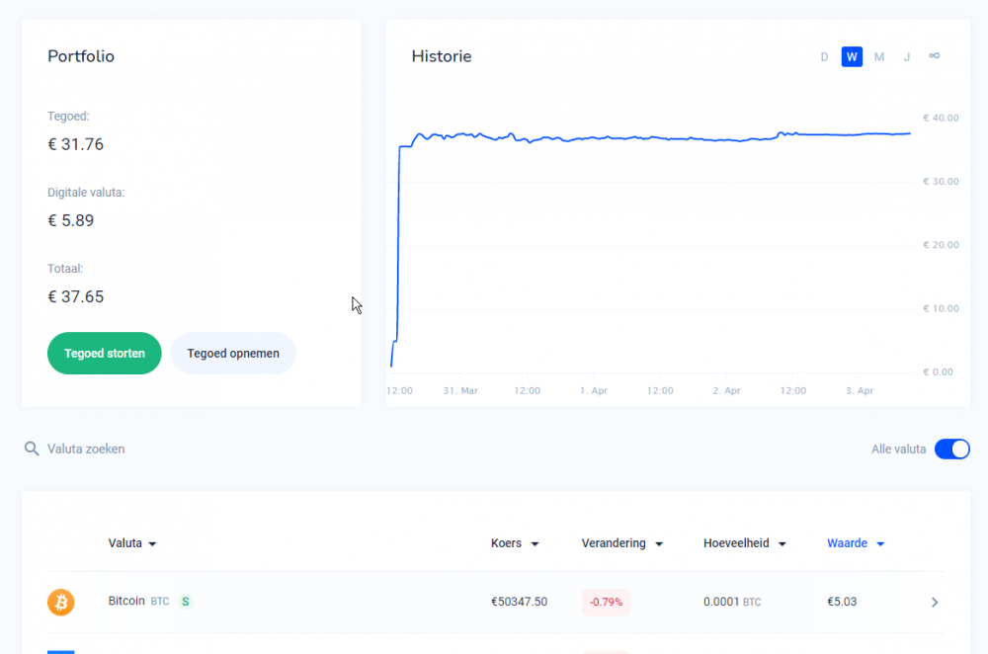
Task: Click the magnifying glass search icon
Action: pos(32,450)
